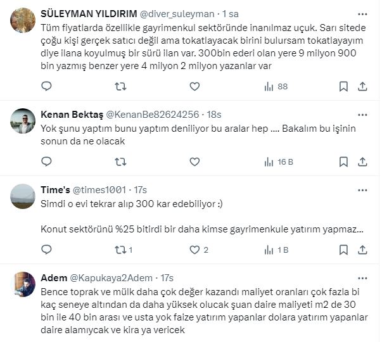Open more options for Süleyman's tweet
Viewport: 382px width, 342px height.
click(x=363, y=13)
